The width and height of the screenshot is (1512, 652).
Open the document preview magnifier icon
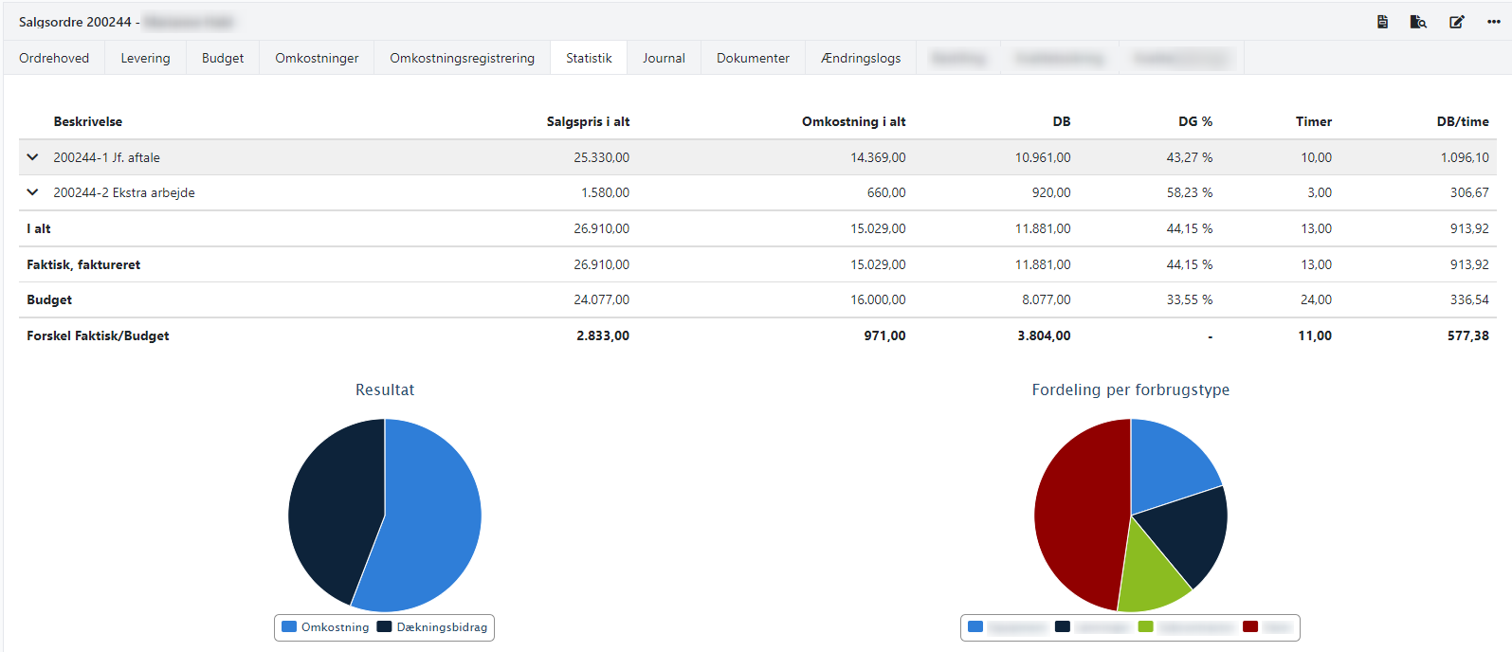pos(1418,22)
